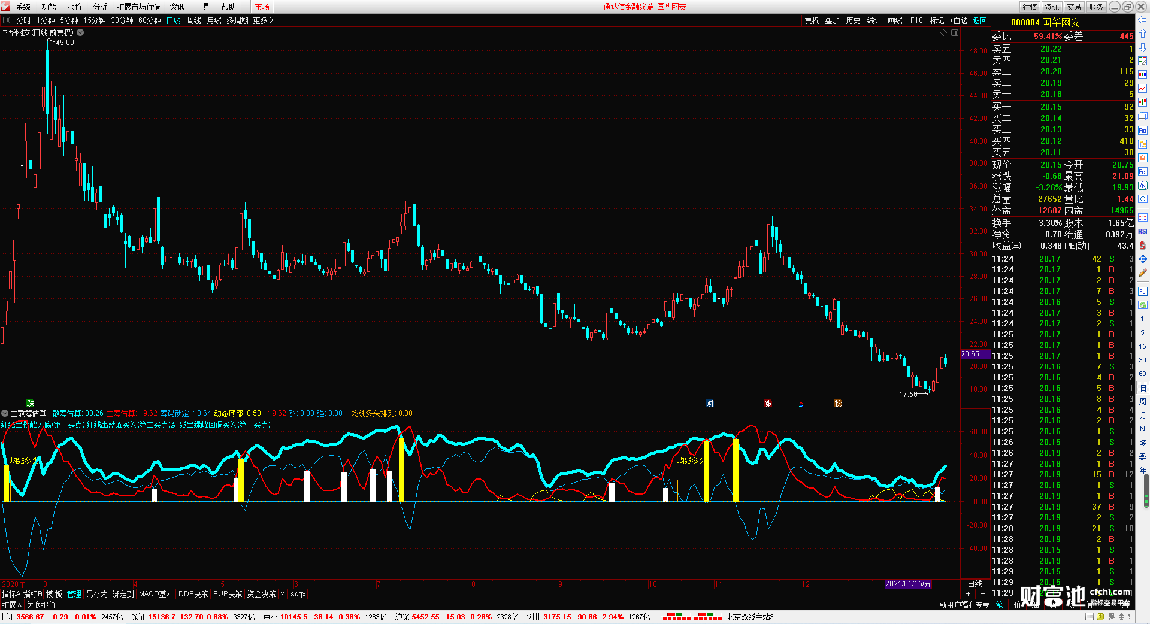Expand the 更多 periods list

pyautogui.click(x=263, y=20)
